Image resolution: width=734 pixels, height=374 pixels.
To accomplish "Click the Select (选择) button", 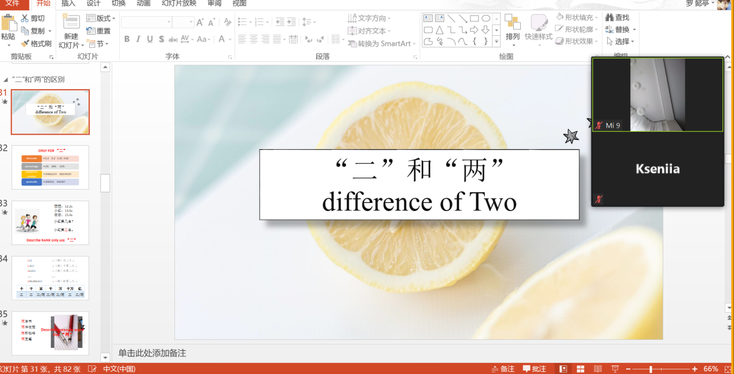I will (x=620, y=42).
